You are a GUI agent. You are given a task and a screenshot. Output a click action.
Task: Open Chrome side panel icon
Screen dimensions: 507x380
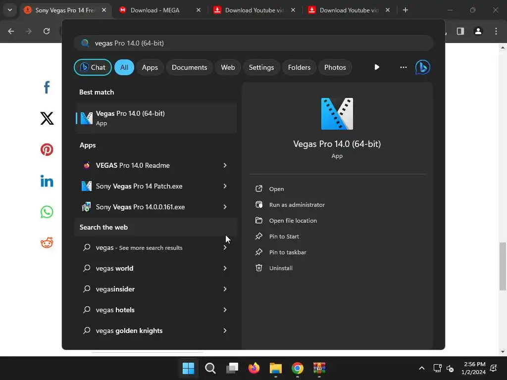pyautogui.click(x=460, y=31)
